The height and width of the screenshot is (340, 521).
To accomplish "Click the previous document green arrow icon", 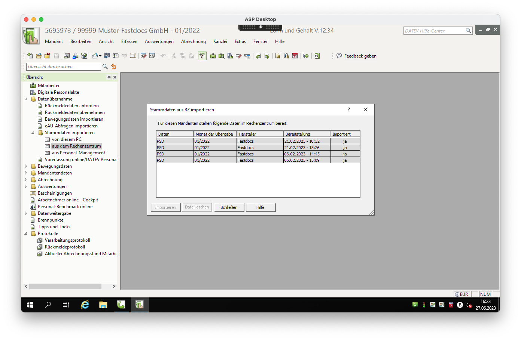I will tap(258, 56).
